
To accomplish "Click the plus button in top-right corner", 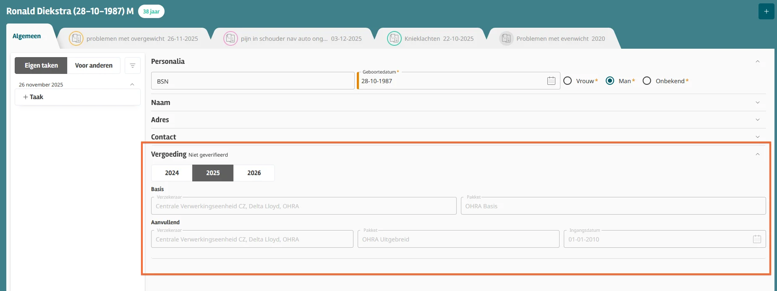I will [x=766, y=11].
